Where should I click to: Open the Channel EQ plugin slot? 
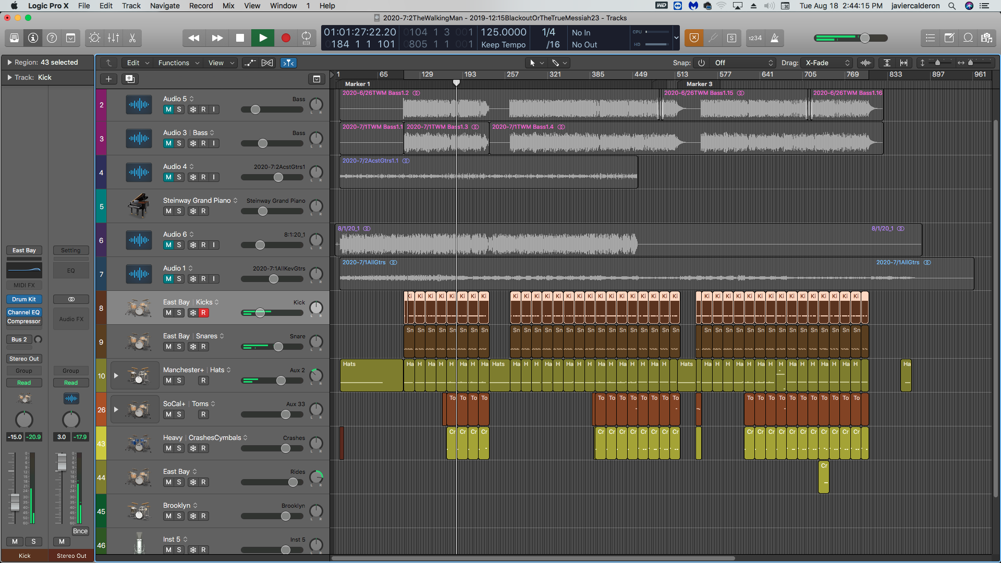(x=23, y=312)
